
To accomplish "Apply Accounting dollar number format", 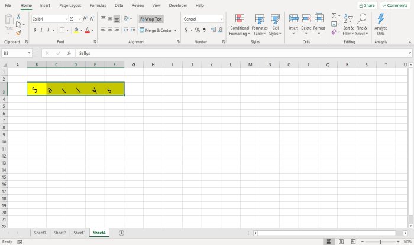I will [186, 30].
